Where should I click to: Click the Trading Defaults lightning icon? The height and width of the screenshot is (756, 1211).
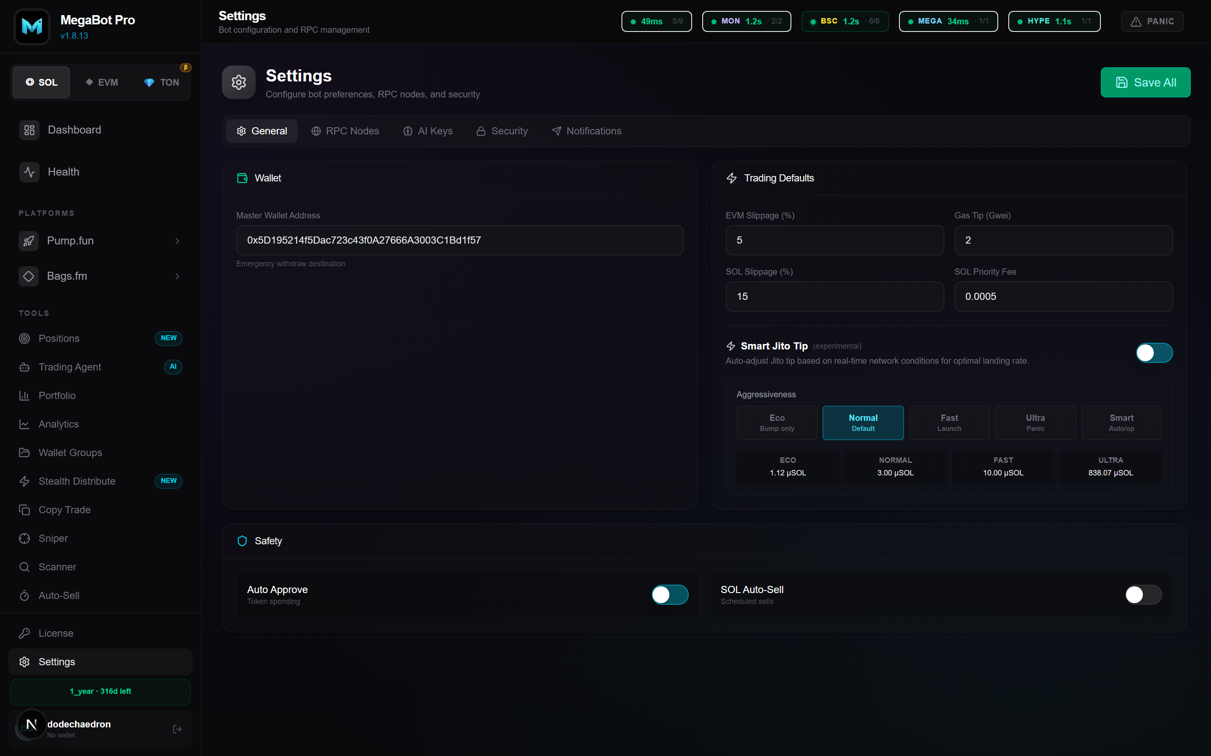[x=732, y=178]
